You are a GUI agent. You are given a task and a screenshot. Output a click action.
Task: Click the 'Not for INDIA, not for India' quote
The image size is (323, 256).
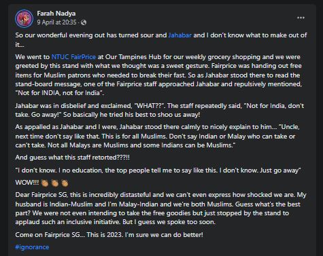pos(59,93)
